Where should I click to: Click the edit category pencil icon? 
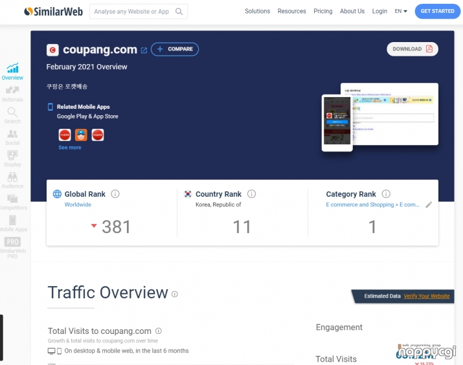[429, 205]
